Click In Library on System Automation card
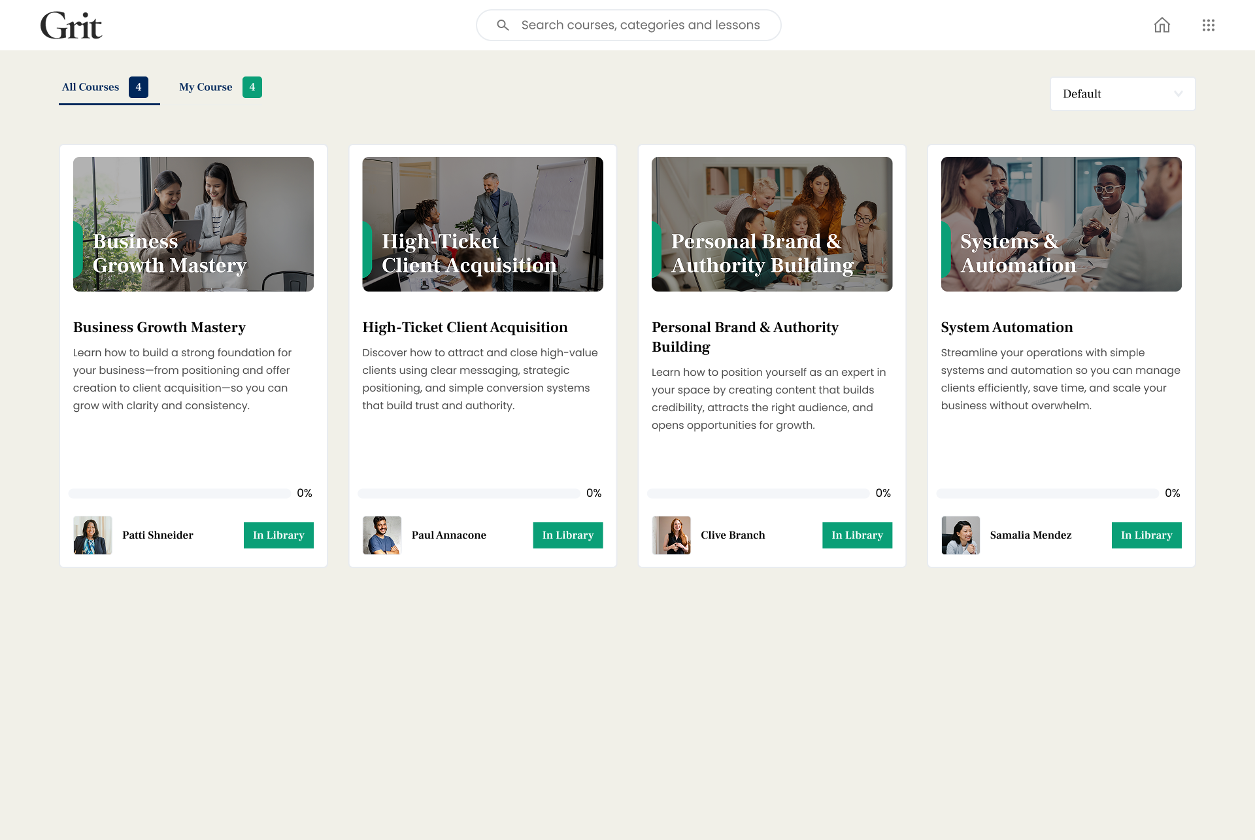 pos(1146,535)
